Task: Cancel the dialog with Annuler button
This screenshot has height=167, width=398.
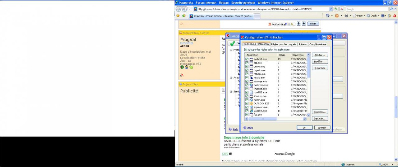Action: click(322, 128)
